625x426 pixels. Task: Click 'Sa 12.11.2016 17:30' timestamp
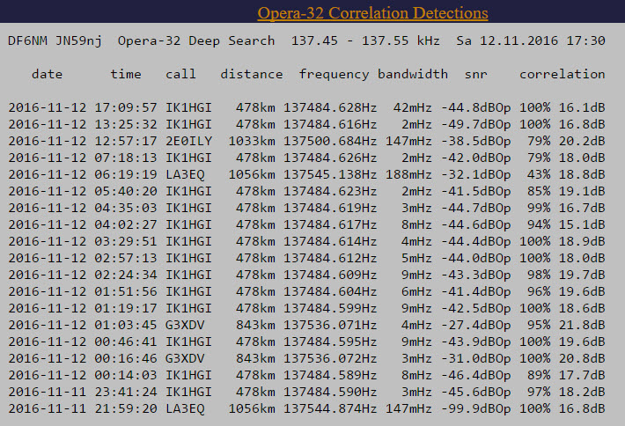[x=531, y=40]
